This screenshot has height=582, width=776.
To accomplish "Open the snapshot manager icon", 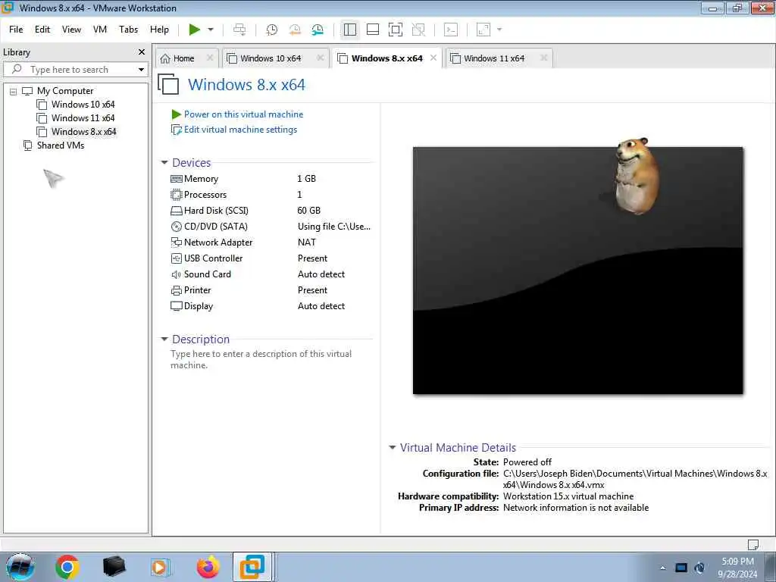I will (318, 30).
